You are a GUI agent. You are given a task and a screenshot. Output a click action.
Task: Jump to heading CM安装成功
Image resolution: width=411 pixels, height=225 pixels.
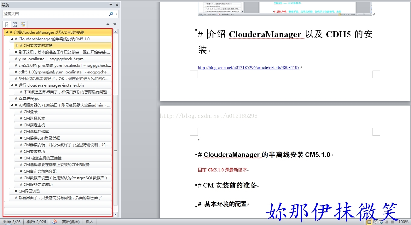point(63,152)
